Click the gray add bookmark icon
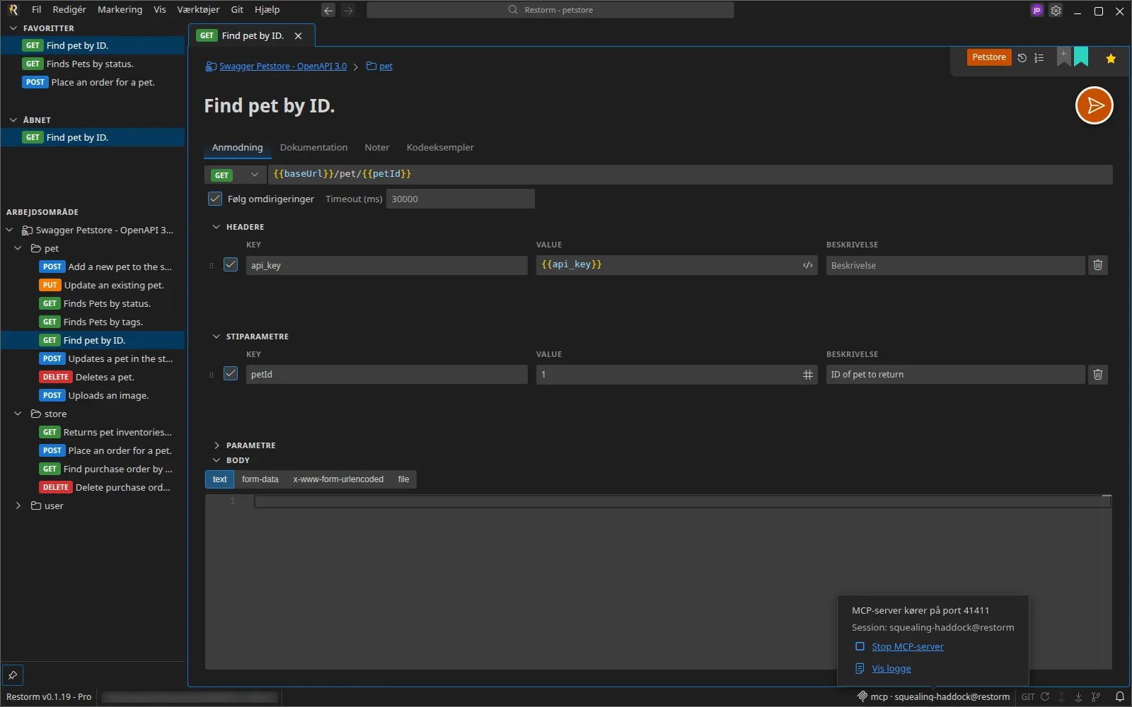The width and height of the screenshot is (1132, 707). pos(1063,57)
